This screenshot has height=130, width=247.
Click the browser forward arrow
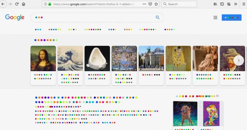(x=10, y=4)
